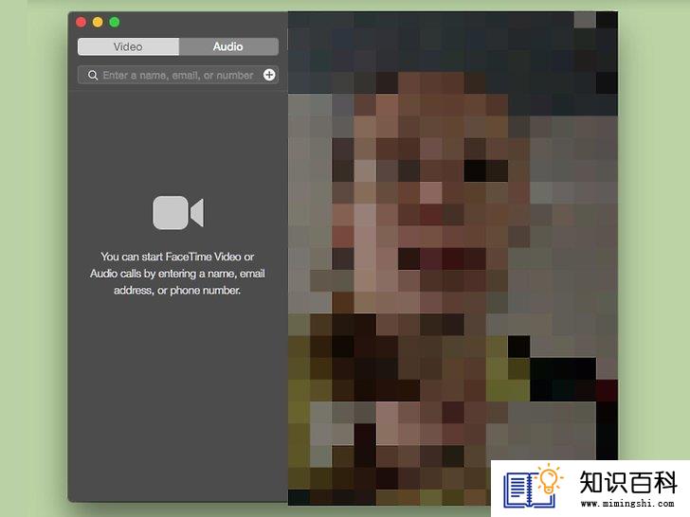Maximize the FaceTime window with green button
The width and height of the screenshot is (690, 517).
[x=115, y=23]
